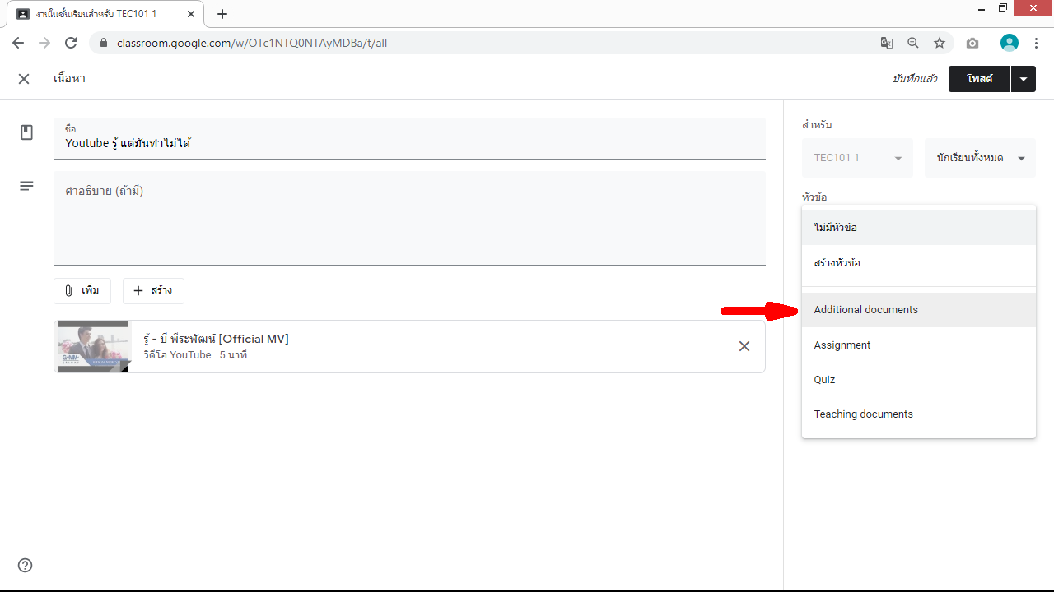Image resolution: width=1054 pixels, height=592 pixels.
Task: Open the Chrome profile avatar
Action: click(1009, 43)
